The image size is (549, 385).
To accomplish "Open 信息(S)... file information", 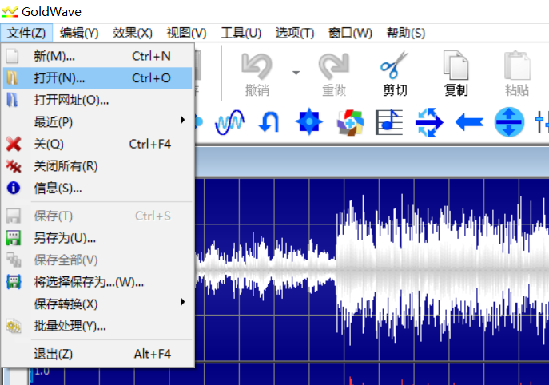I will click(97, 189).
